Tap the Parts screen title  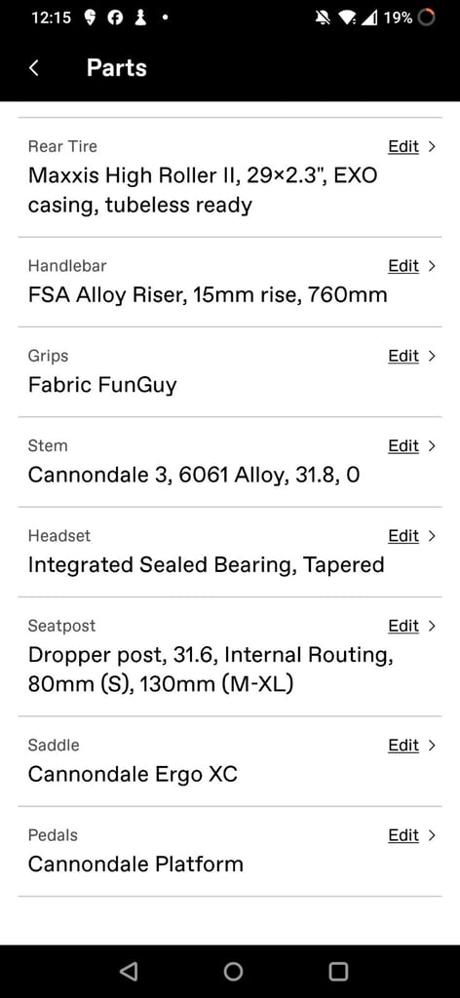116,68
